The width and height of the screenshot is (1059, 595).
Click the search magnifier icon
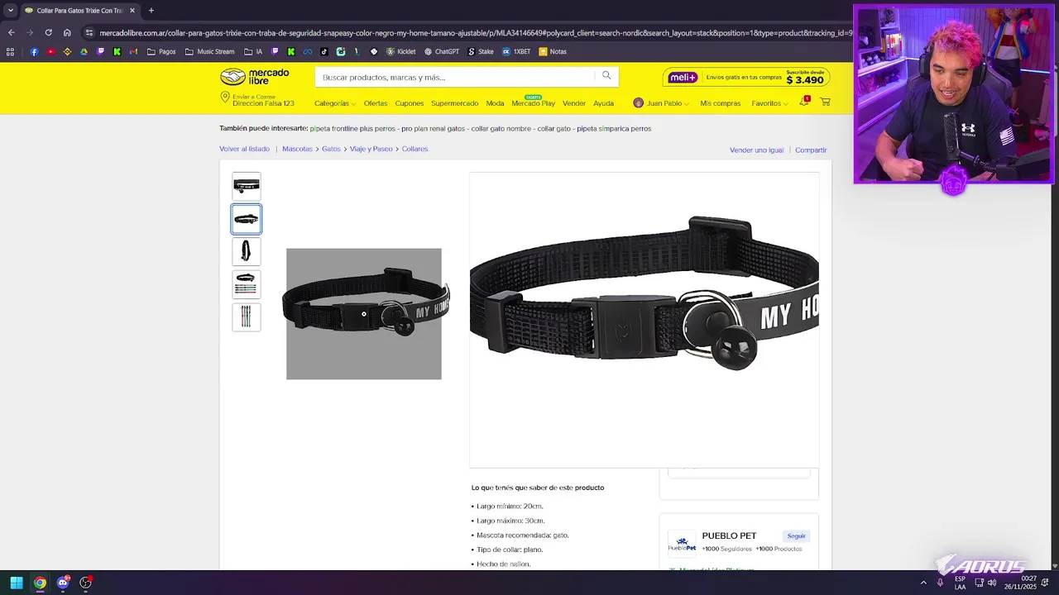point(606,76)
